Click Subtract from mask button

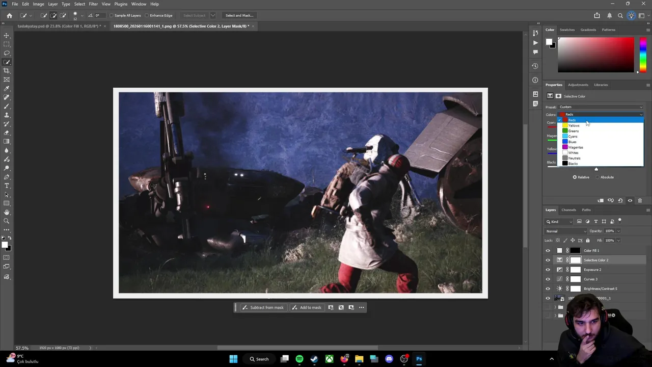click(x=263, y=307)
